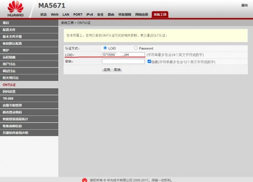Open the PORT tab
This screenshot has height=182, width=253.
[78, 14]
